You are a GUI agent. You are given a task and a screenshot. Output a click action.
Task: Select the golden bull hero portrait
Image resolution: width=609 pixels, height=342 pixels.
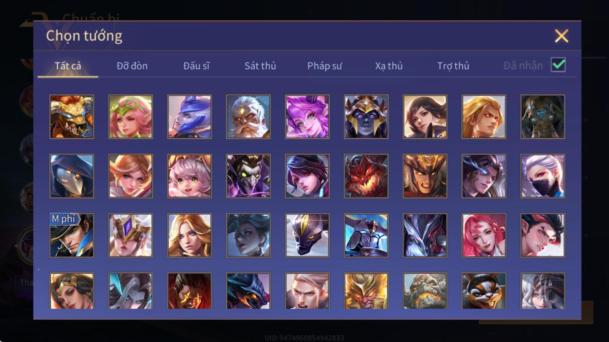[72, 117]
